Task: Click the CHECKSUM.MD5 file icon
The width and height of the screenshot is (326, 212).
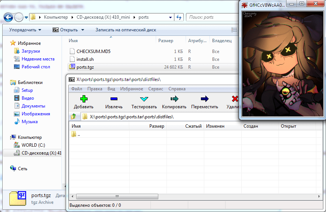Action: point(72,51)
